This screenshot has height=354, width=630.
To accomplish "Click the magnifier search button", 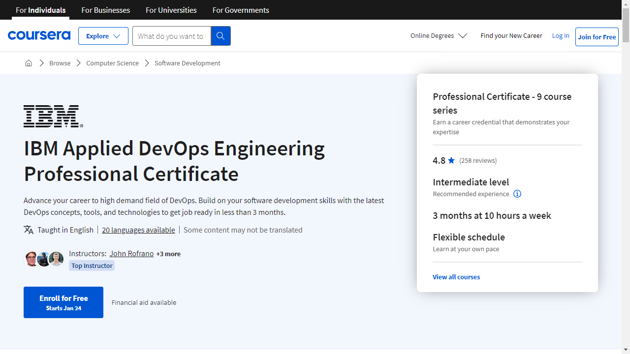I will [x=220, y=36].
